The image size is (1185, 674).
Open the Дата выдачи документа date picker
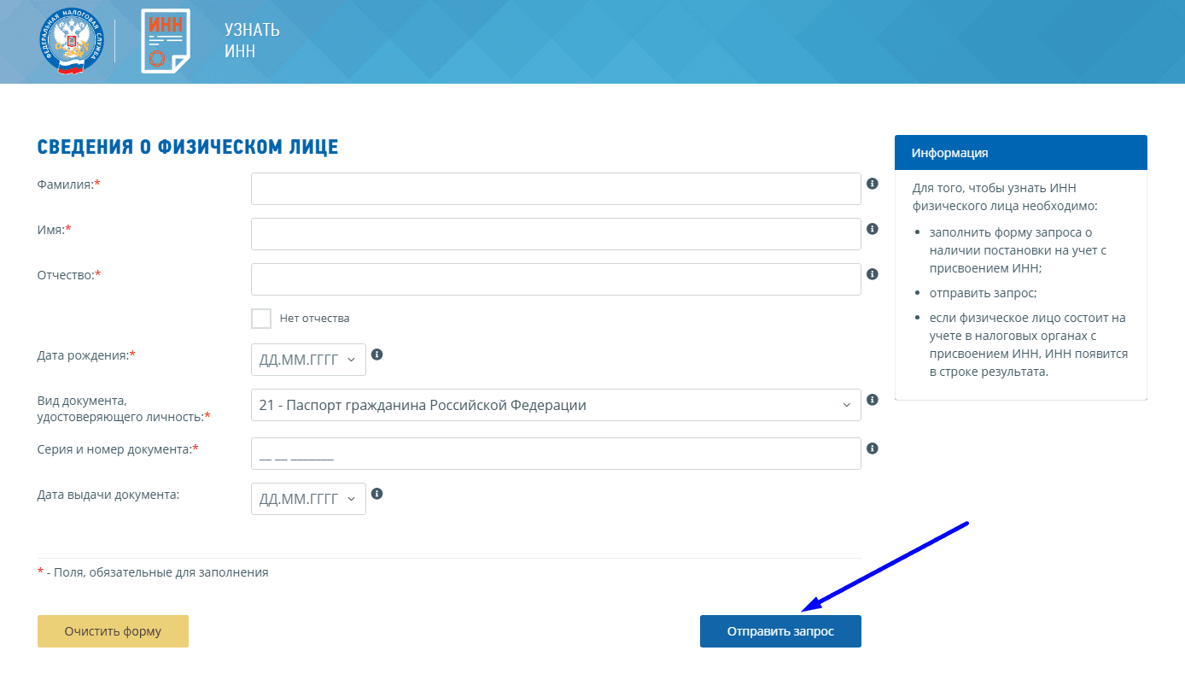click(308, 499)
